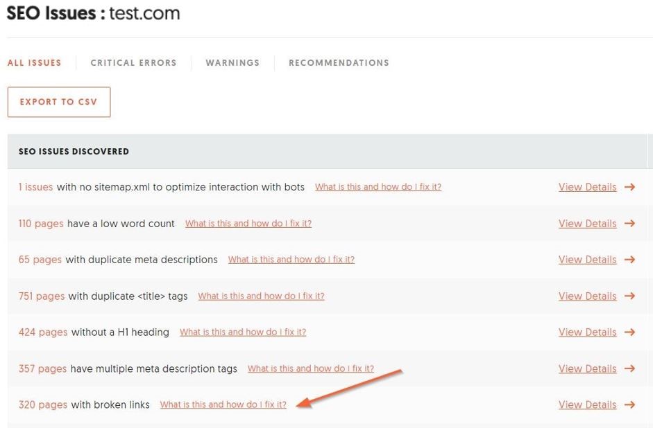Click the arrow icon beside sitemap.xml View Details
653x428 pixels.
pyautogui.click(x=629, y=187)
